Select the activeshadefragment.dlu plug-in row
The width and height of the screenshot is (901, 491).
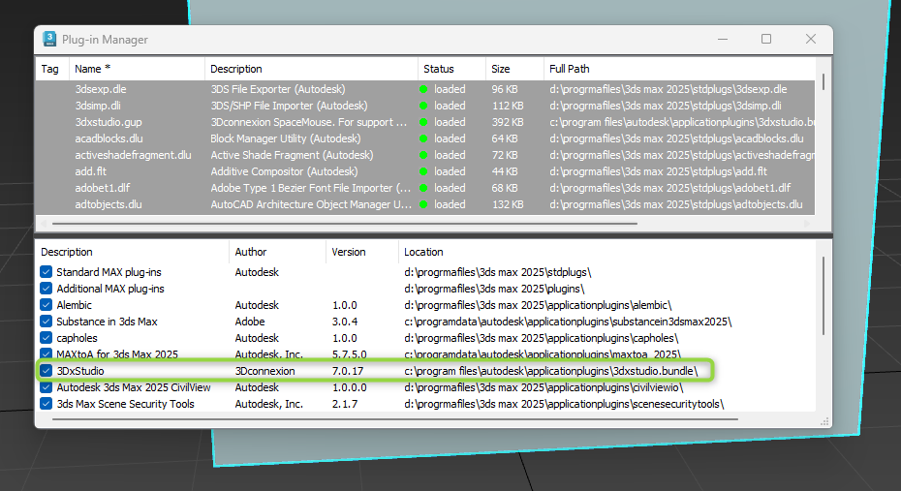(425, 155)
